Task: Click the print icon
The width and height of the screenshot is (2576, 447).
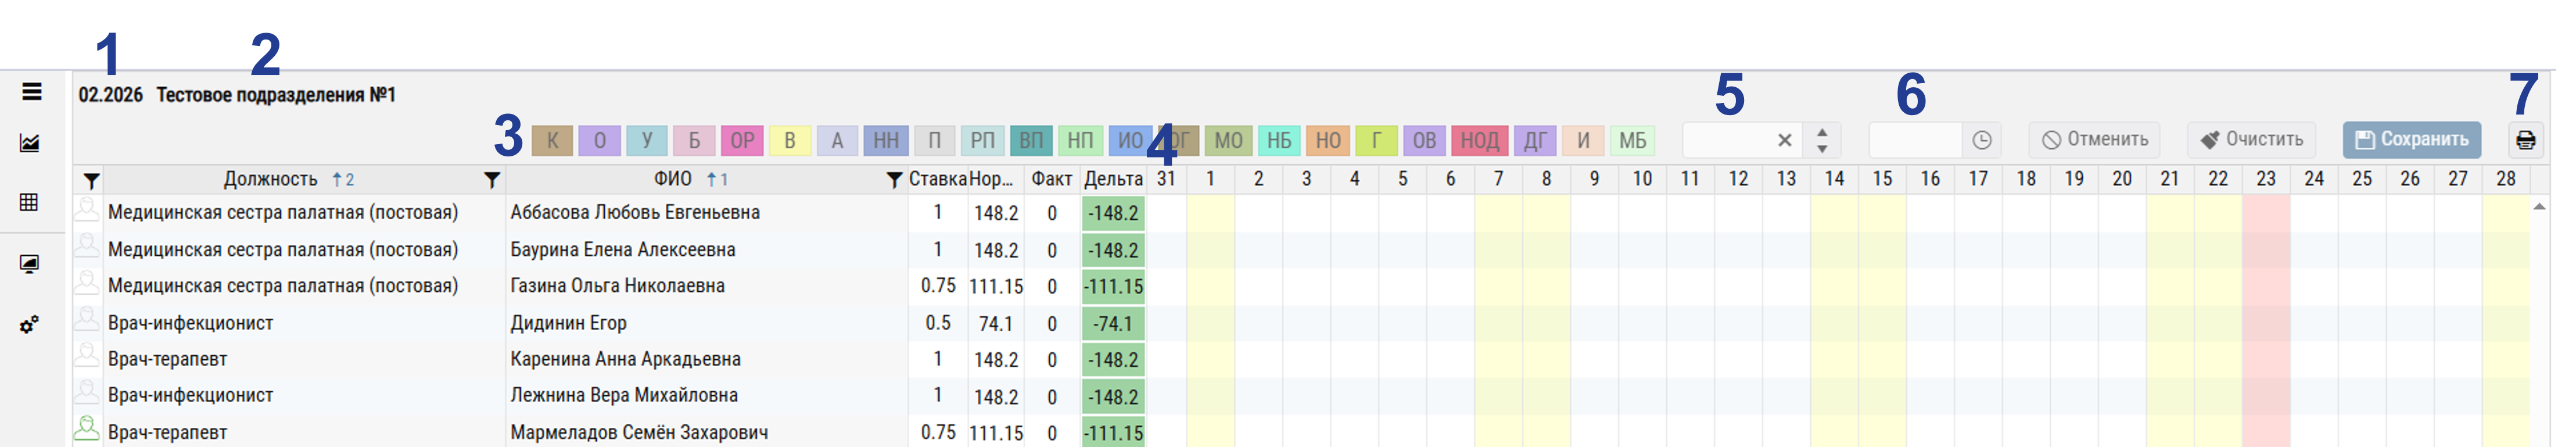Action: [2525, 140]
